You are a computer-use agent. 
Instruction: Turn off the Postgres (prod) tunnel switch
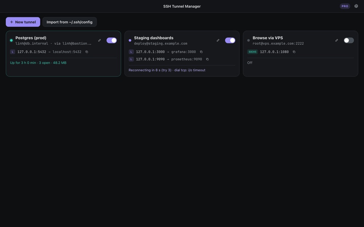(112, 40)
